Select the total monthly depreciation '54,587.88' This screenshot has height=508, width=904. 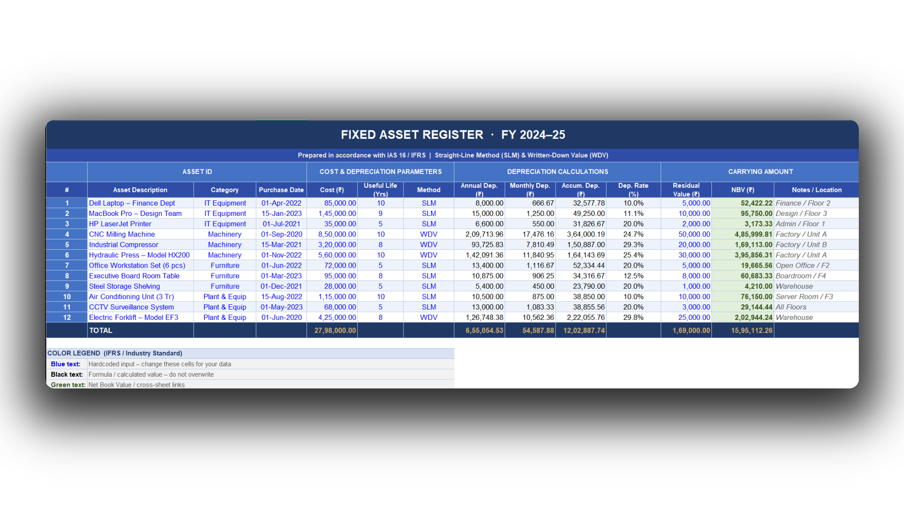coord(530,331)
